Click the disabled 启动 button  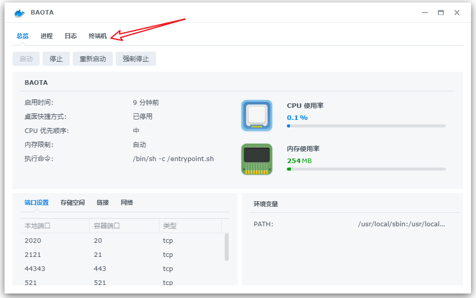point(26,58)
